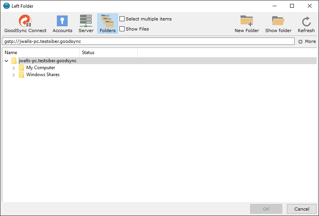Image resolution: width=319 pixels, height=216 pixels.
Task: Click into the gstp:// path field
Action: click(148, 41)
